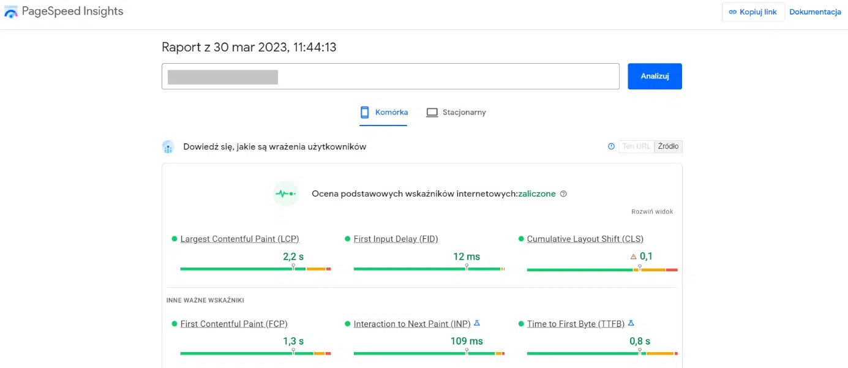
Task: Switch to the Stacjonarny desktop tab
Action: [456, 113]
